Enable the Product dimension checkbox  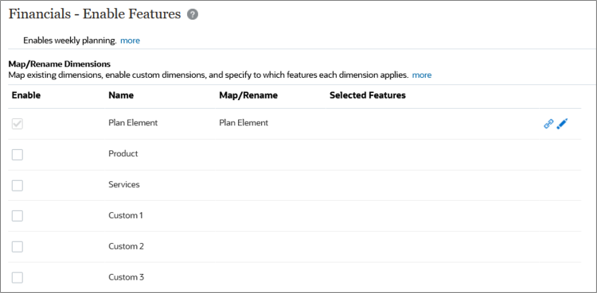18,155
